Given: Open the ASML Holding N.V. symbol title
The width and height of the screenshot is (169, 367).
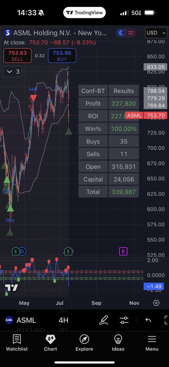Looking at the screenshot, I should click(x=60, y=33).
